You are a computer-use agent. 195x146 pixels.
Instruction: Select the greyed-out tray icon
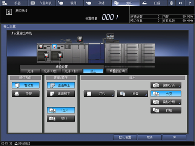pos(67,46)
